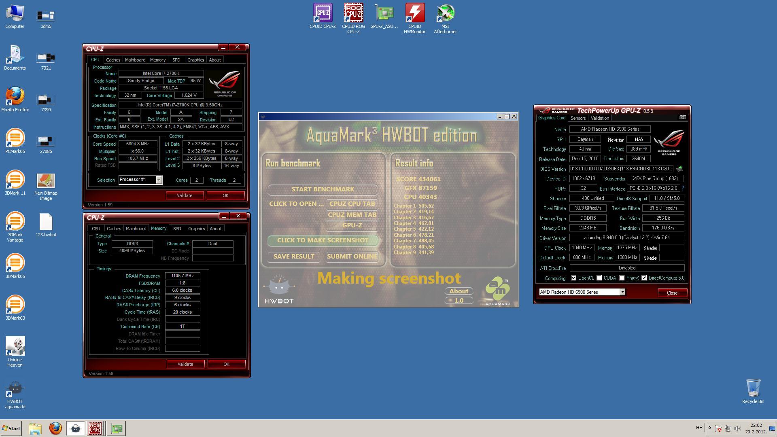The width and height of the screenshot is (777, 437).
Task: Toggle the DirectCompute 5.0 checkbox
Action: tap(644, 278)
